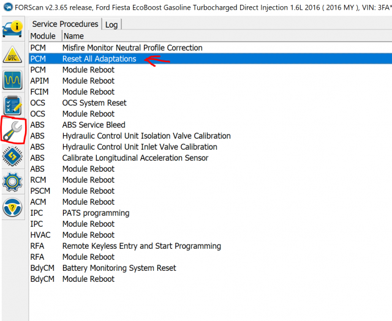Choose Calibrate Longitudinal Acceleration Sensor
This screenshot has width=392, height=321.
135,158
